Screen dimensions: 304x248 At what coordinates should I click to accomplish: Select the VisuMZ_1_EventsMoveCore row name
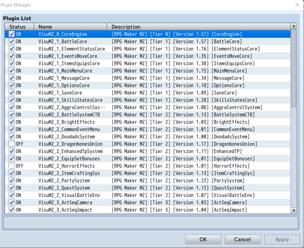coord(68,56)
